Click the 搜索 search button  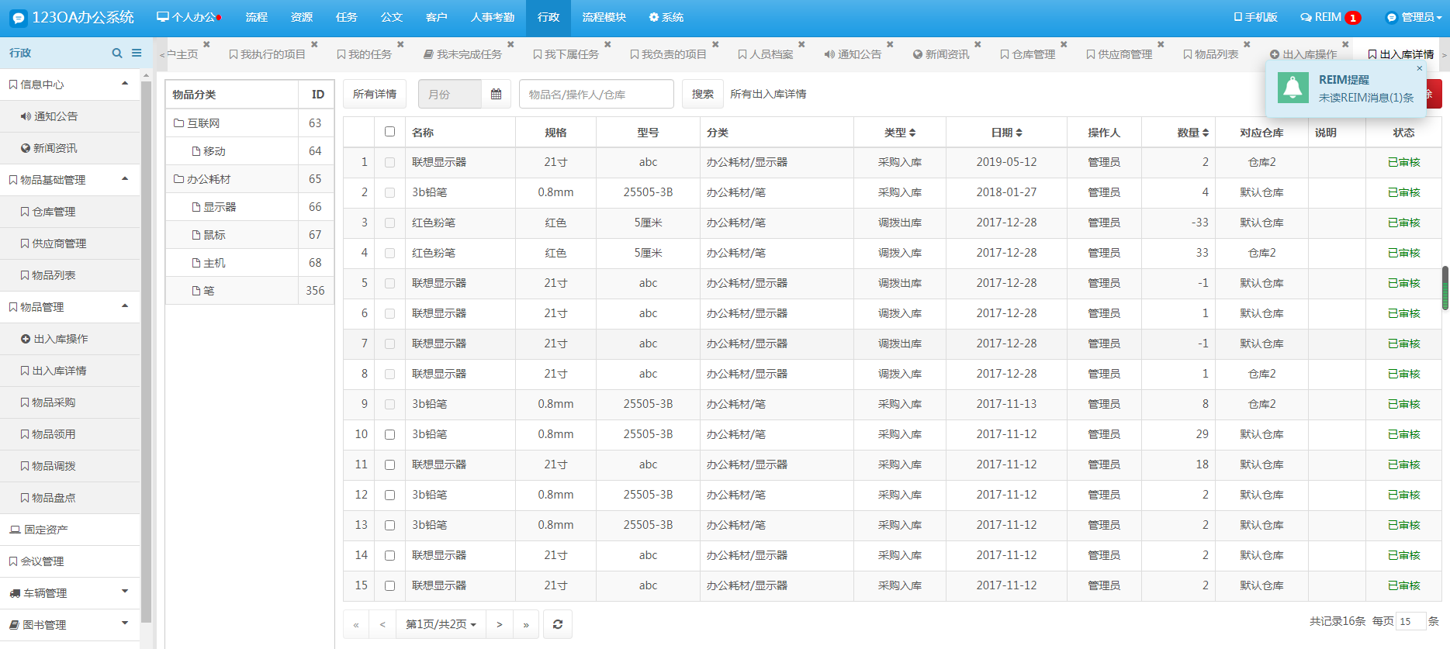pyautogui.click(x=702, y=94)
